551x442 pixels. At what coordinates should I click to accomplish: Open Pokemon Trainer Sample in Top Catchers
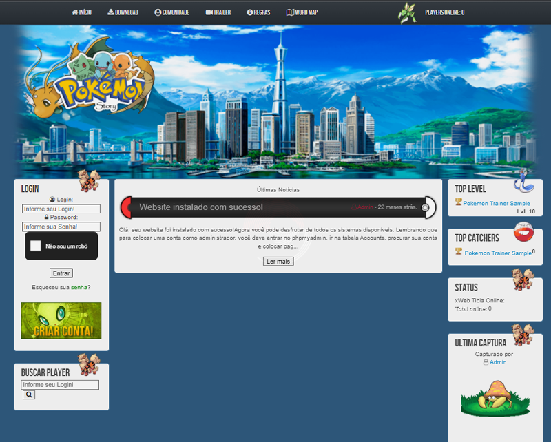[498, 253]
